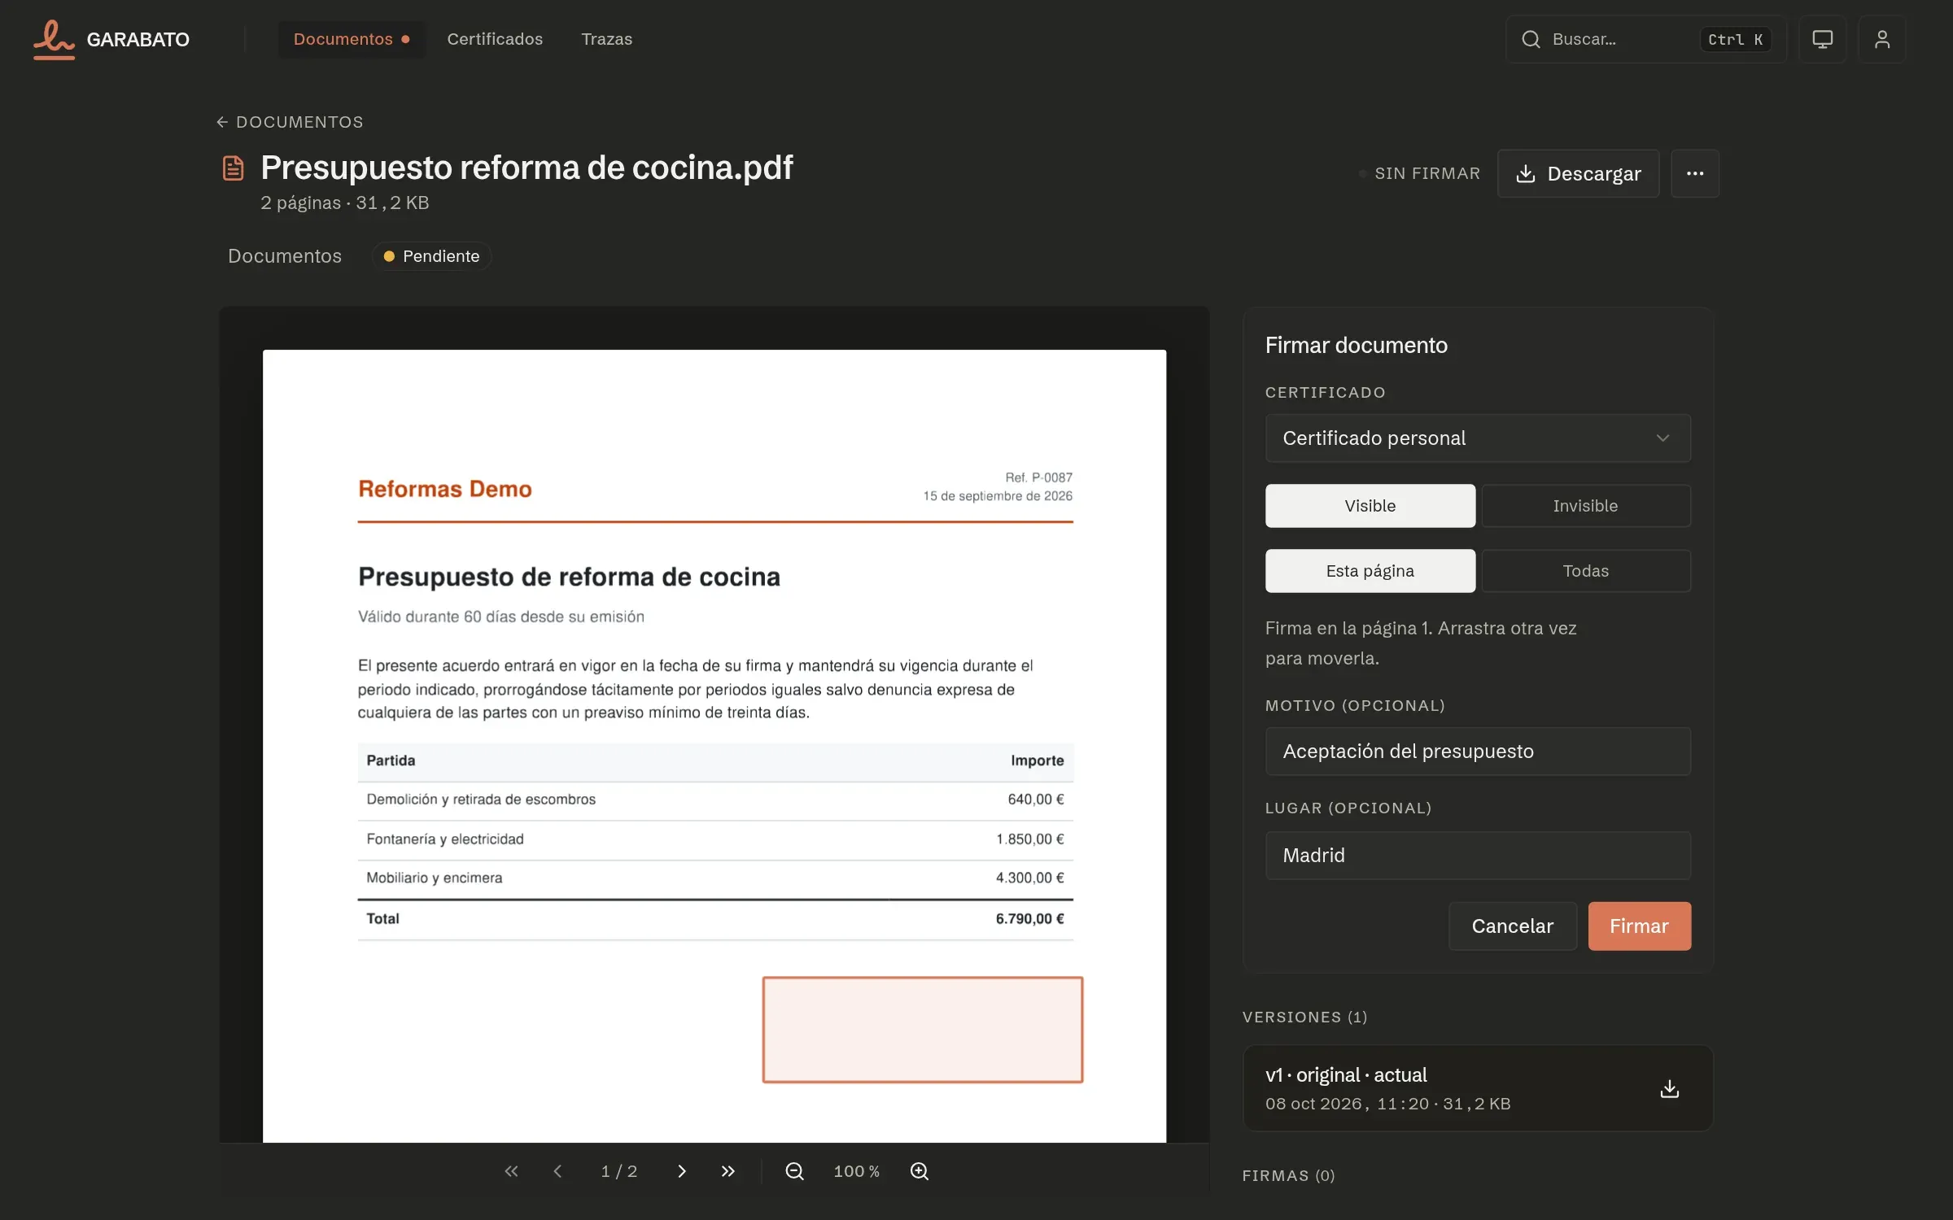Advance to the next page
The image size is (1953, 1220).
point(682,1171)
